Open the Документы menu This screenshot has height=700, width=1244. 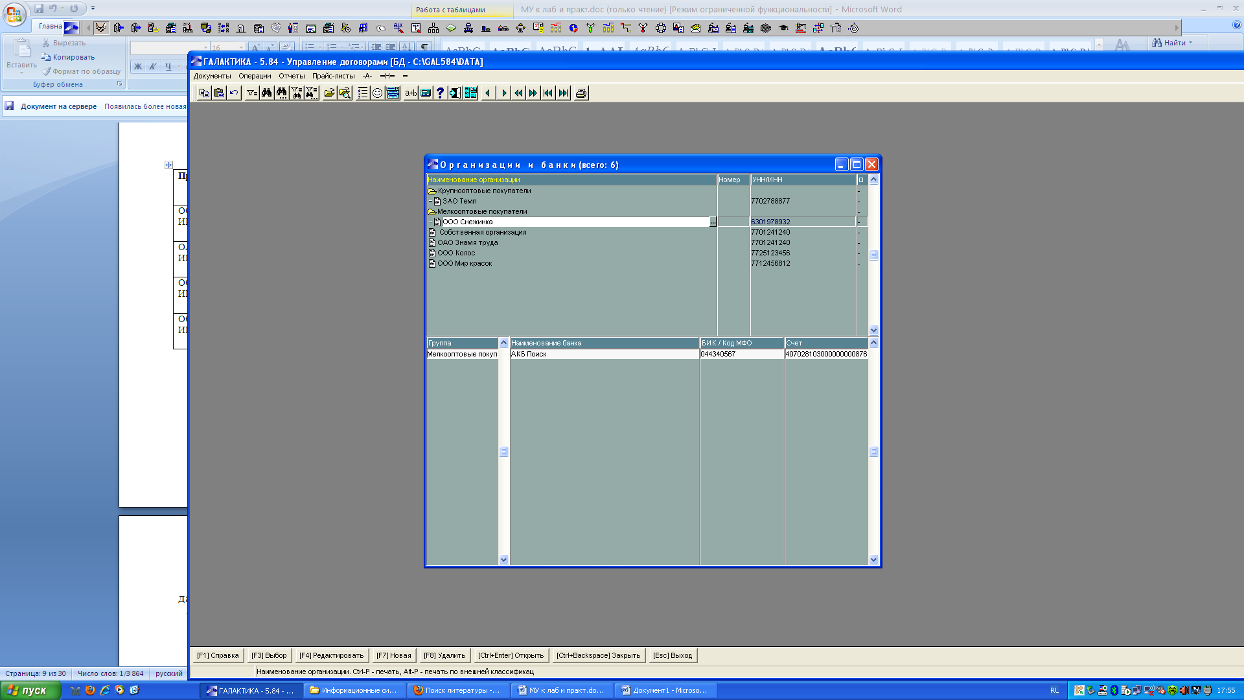tap(212, 76)
